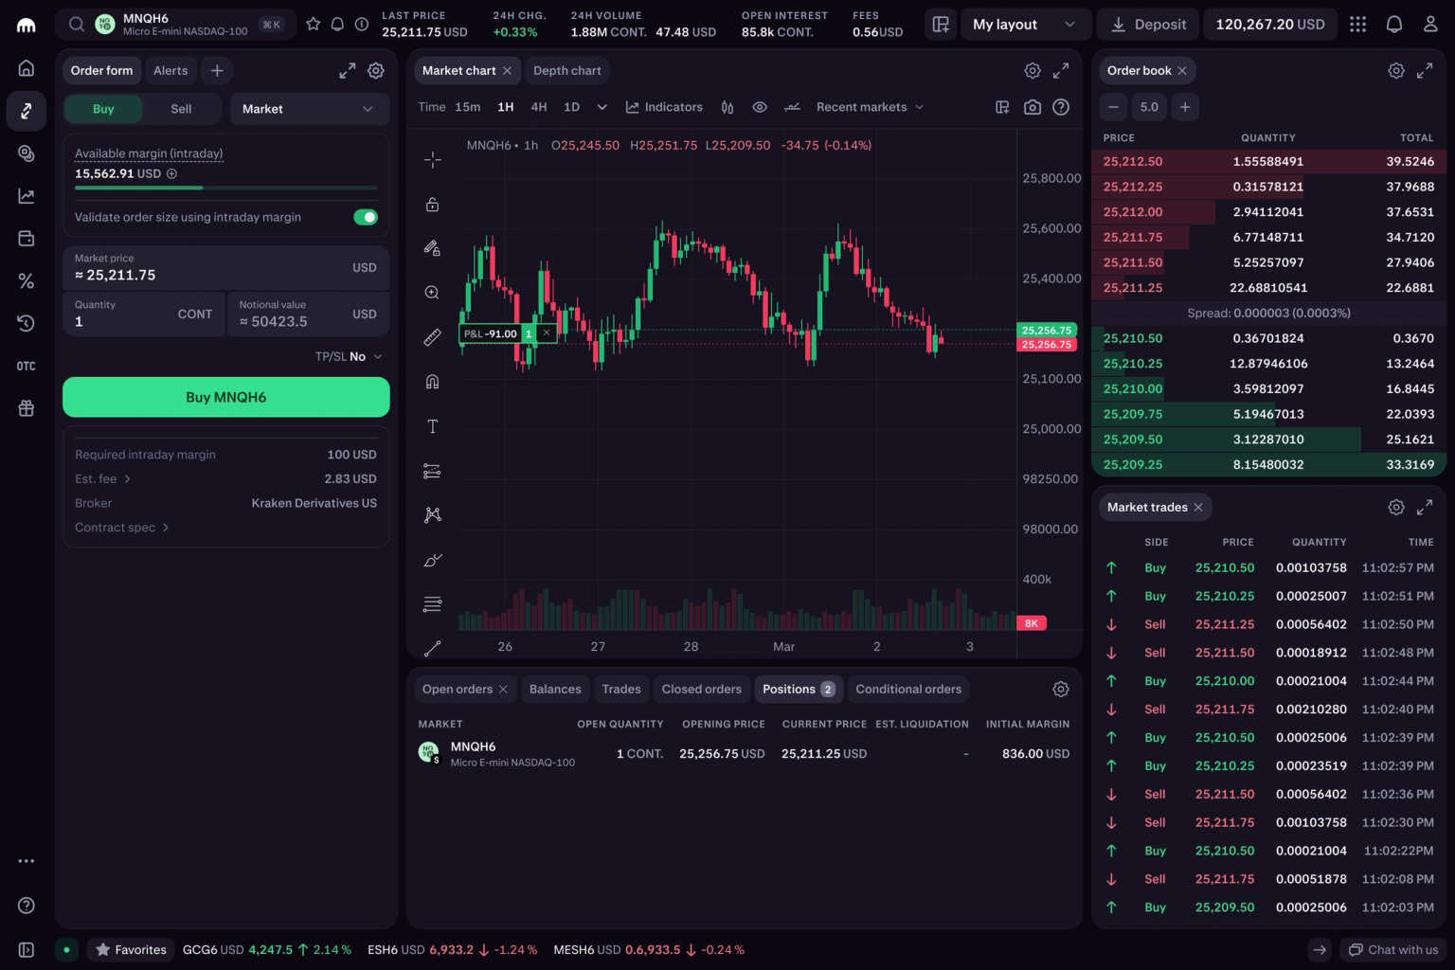Close P&L position marker on chart

547,333
